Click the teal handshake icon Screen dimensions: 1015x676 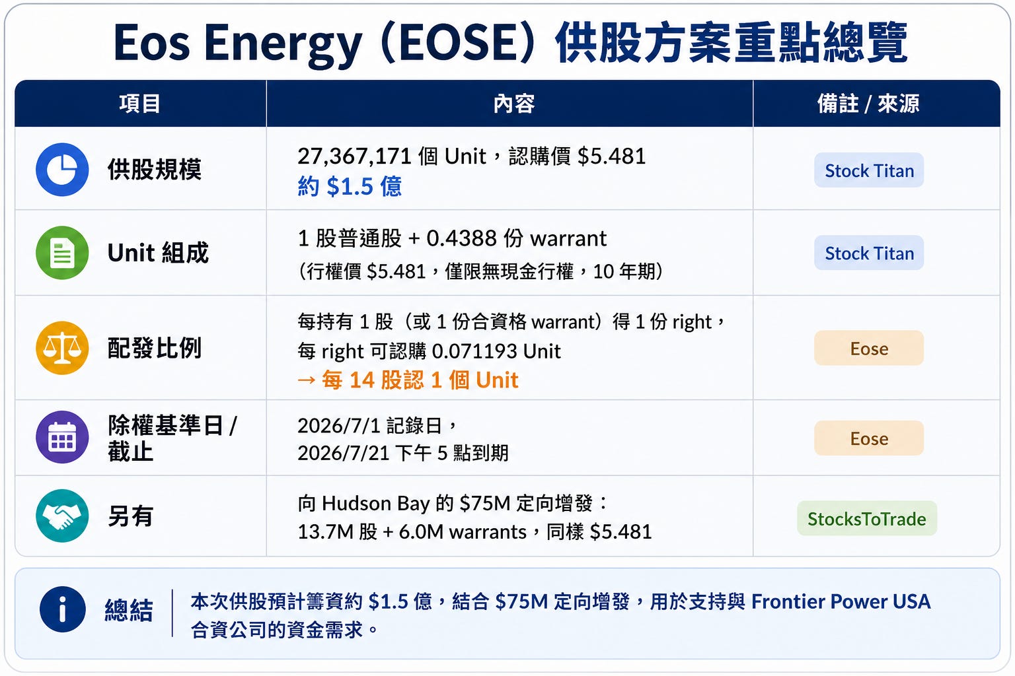click(x=62, y=516)
